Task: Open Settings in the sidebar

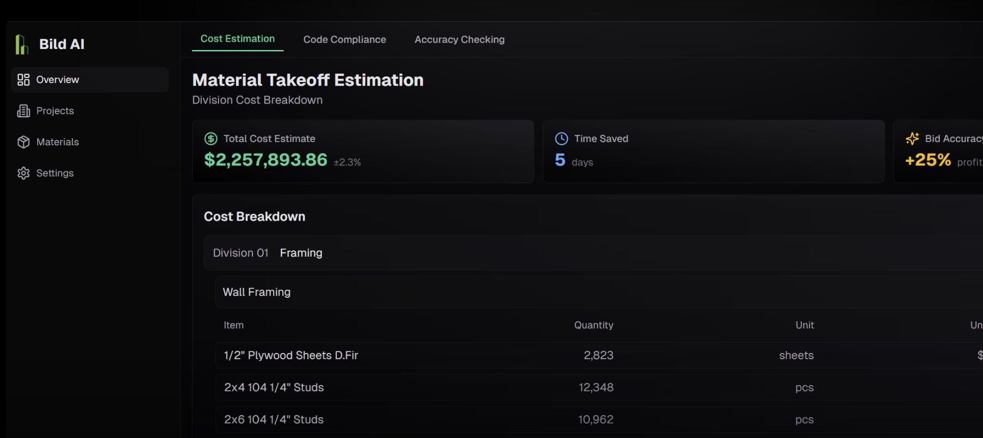Action: 90,173
